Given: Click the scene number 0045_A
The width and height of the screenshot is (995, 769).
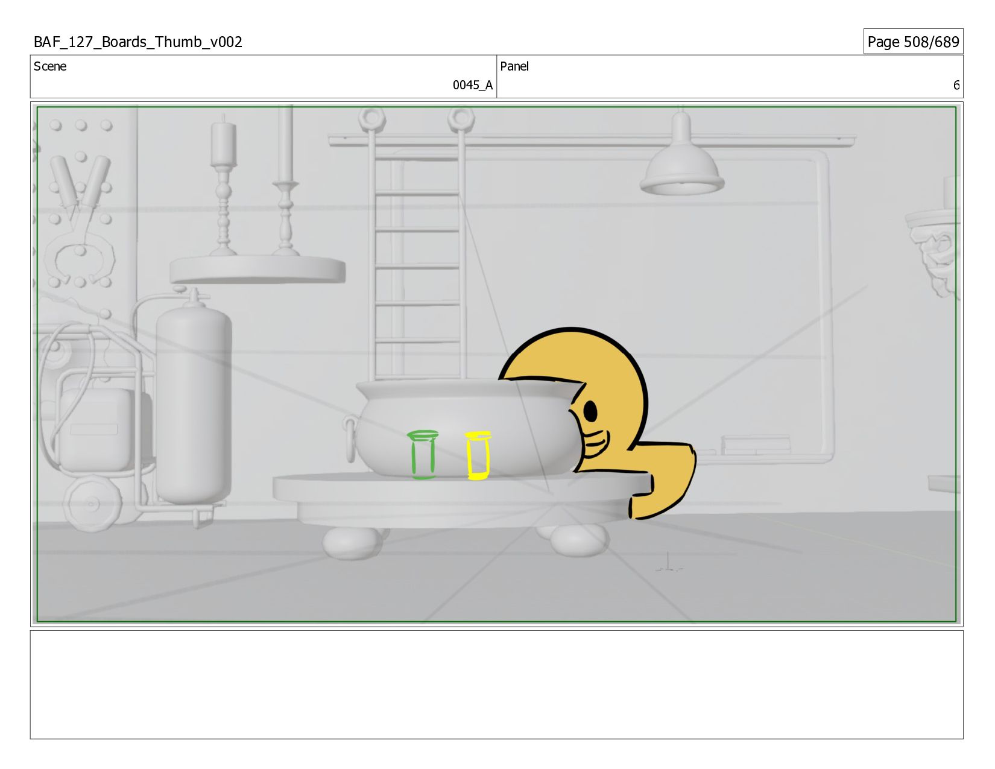Looking at the screenshot, I should [473, 85].
